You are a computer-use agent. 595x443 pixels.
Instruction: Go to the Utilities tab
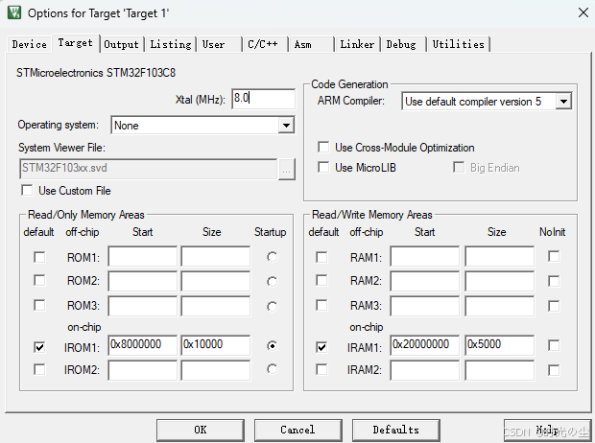coord(459,44)
